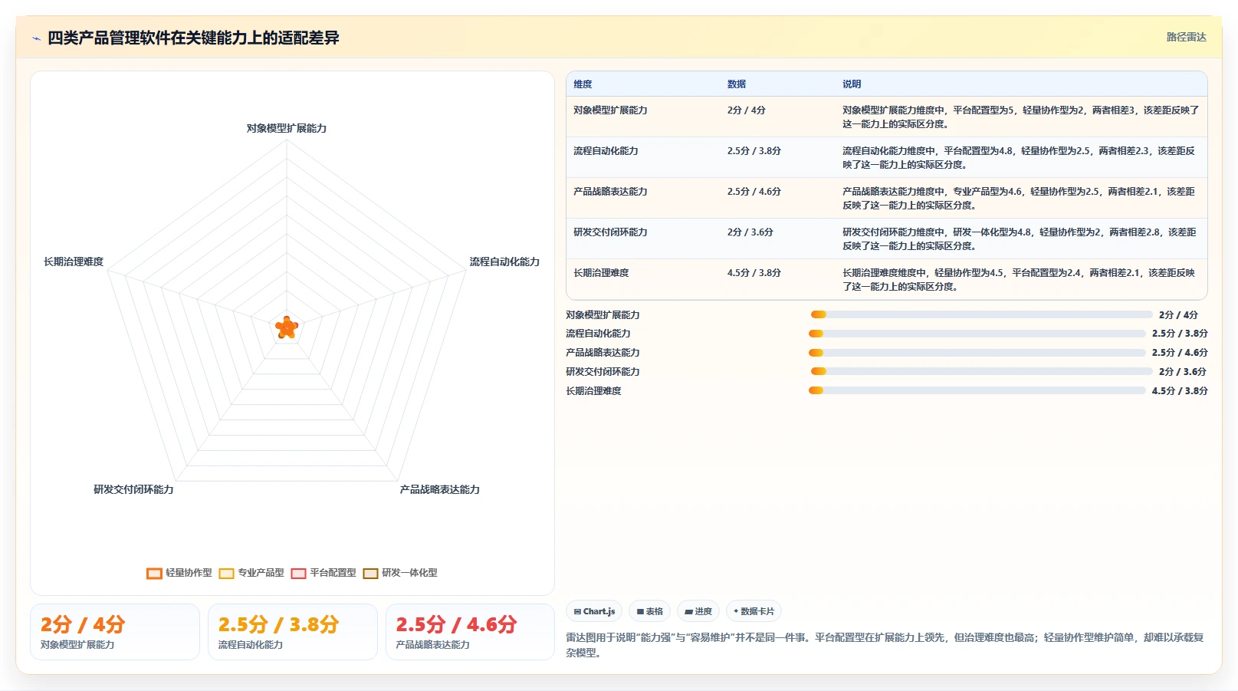Click the radar axis label 对象模型扩展能力

point(287,129)
